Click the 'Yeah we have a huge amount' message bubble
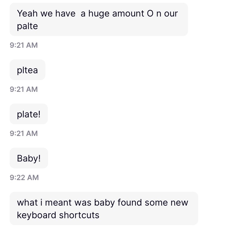The width and height of the screenshot is (249, 226). (99, 20)
